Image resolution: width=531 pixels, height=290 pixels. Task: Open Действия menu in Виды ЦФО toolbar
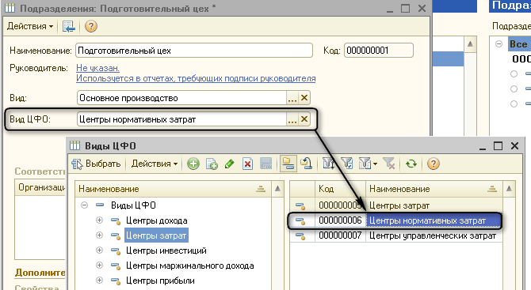pos(154,164)
